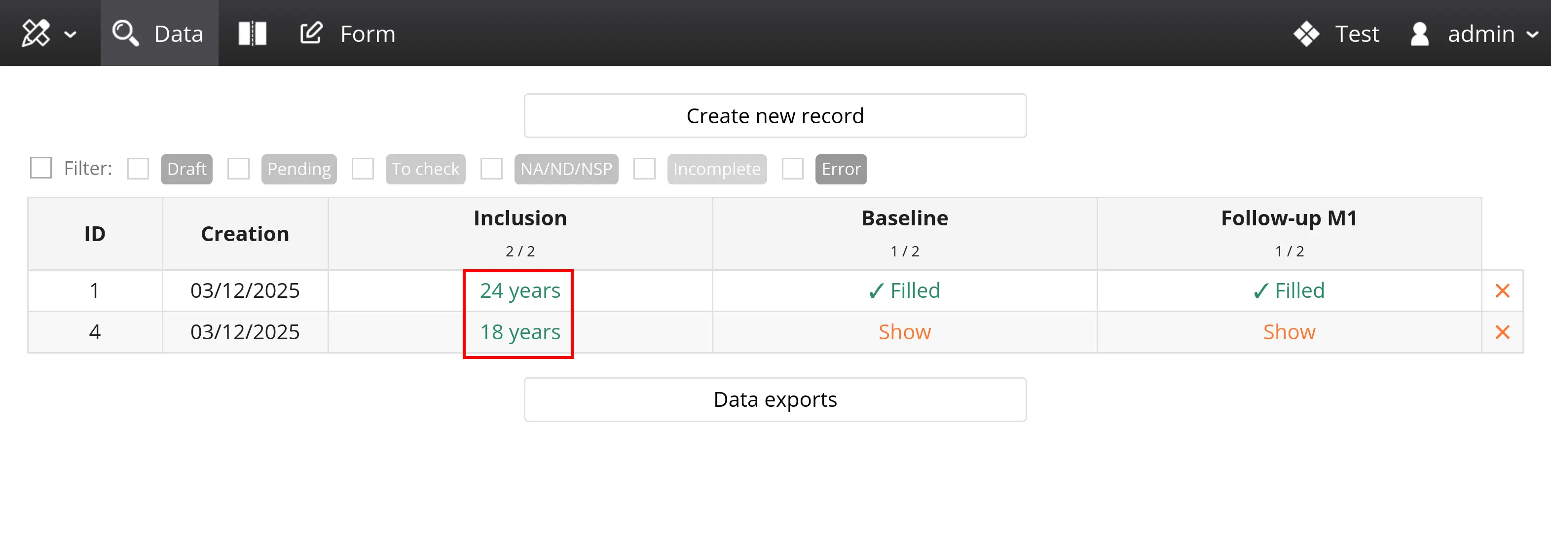
Task: Open the Data tab
Action: point(178,34)
